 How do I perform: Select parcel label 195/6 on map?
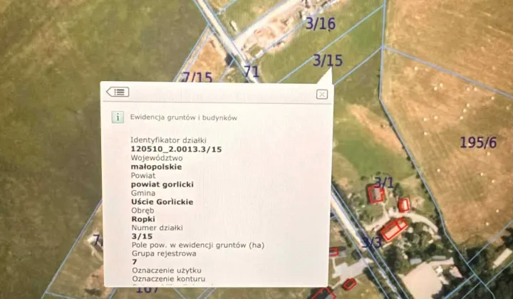[x=478, y=142]
